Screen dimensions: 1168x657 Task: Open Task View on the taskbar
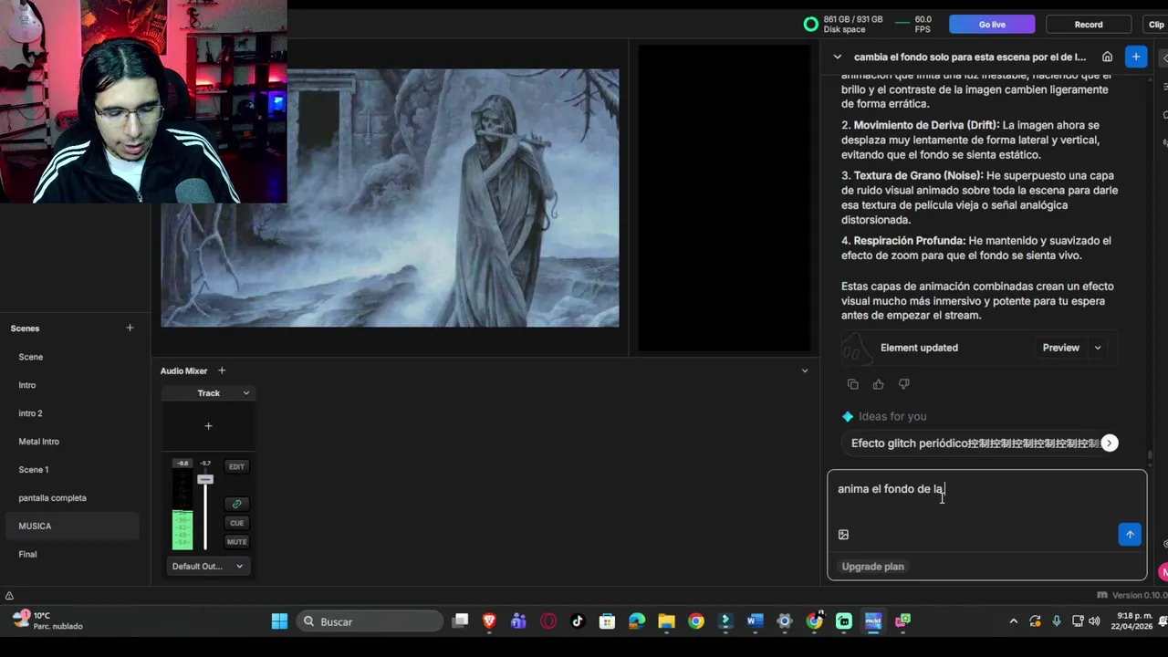tap(460, 621)
